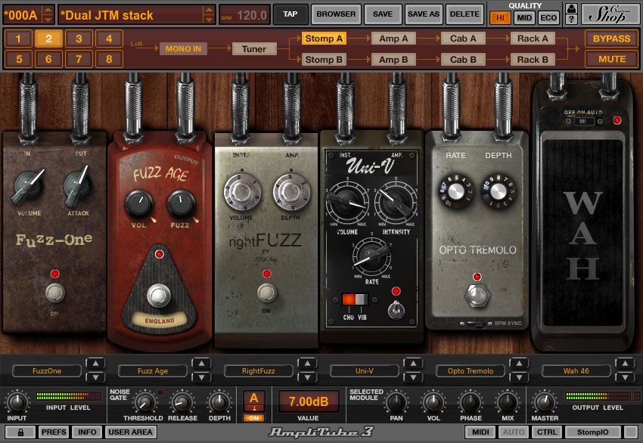
Task: Click the up arrow beside FuzzOne slot
Action: click(95, 363)
